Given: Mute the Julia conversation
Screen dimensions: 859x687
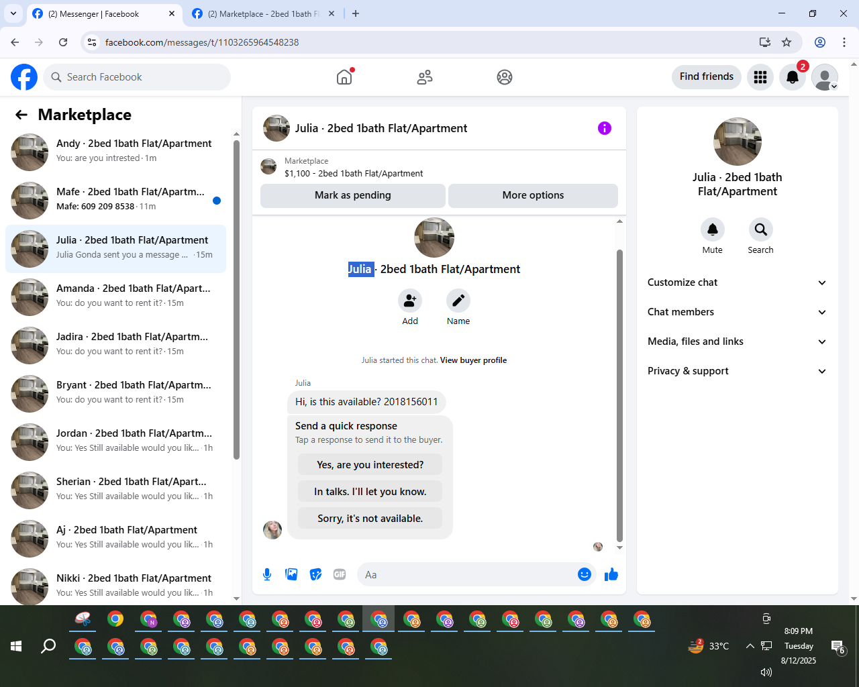Looking at the screenshot, I should click(x=713, y=229).
